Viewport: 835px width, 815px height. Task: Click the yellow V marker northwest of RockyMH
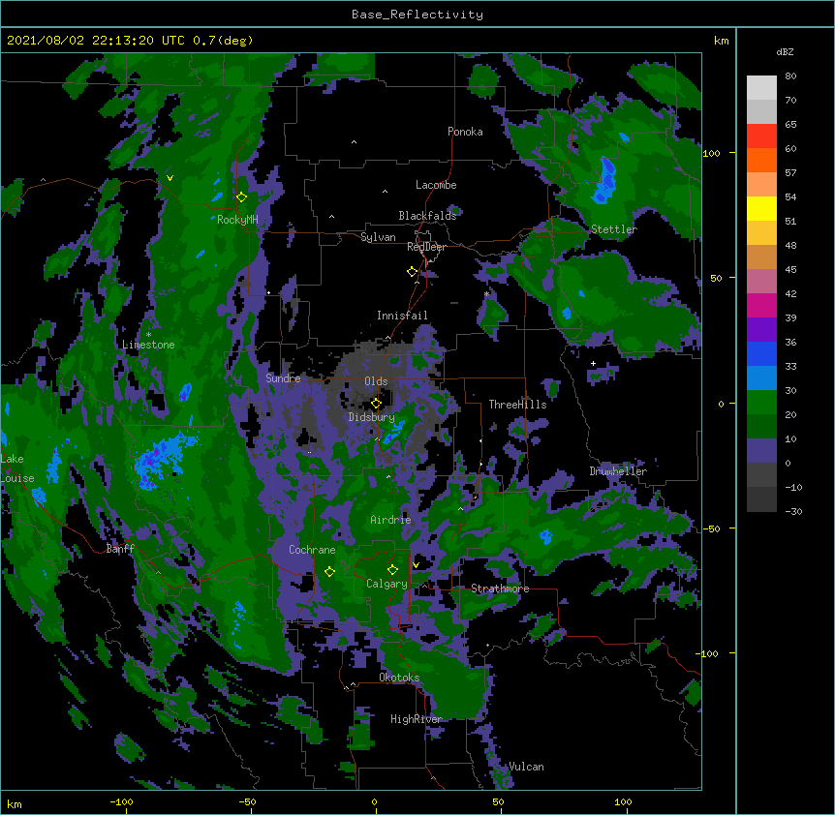pyautogui.click(x=170, y=178)
